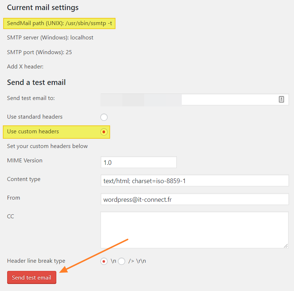Screen dimensions: 294x291
Task: Click inside the empty CC text area
Action: [x=194, y=230]
